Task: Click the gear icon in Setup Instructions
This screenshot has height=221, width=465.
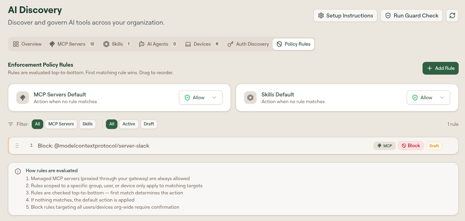Action: [x=321, y=16]
